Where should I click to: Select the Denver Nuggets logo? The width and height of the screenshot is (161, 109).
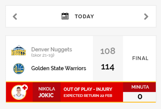tap(19, 50)
